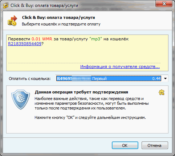Cancel payment with the 'Отмена' button

pos(155,145)
